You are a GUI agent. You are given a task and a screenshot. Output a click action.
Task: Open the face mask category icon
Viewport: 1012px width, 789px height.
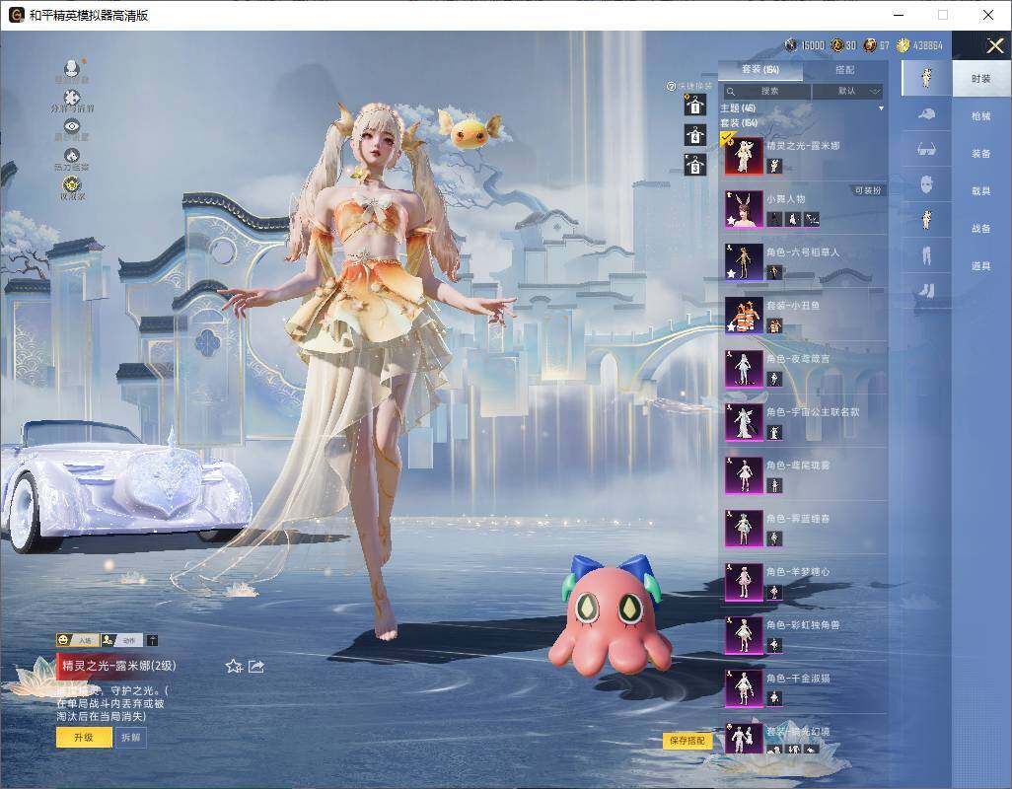(x=926, y=185)
